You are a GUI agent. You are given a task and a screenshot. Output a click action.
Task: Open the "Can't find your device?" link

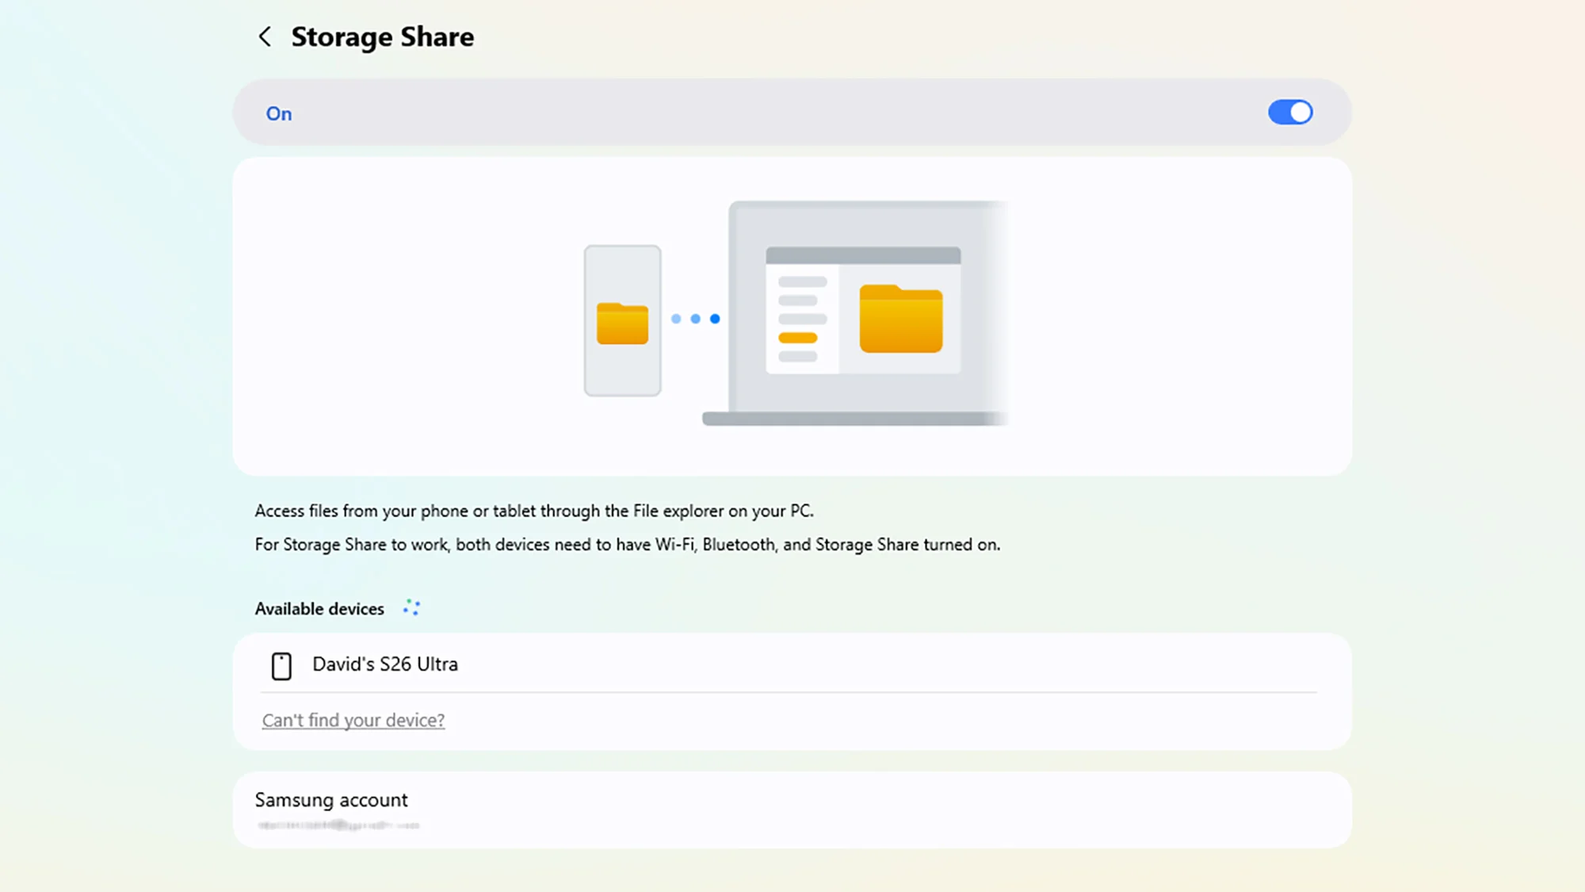tap(353, 721)
